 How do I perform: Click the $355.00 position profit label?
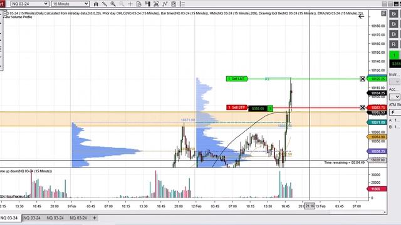click(258, 109)
